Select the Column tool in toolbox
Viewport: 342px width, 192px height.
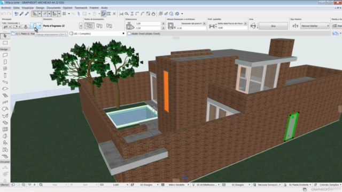pyautogui.click(x=5, y=75)
